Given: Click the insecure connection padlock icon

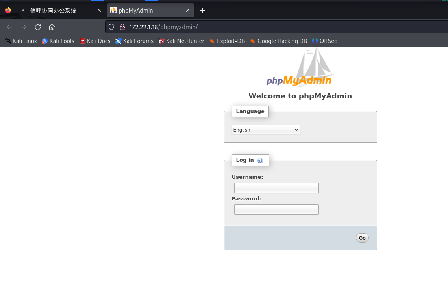Looking at the screenshot, I should point(122,27).
